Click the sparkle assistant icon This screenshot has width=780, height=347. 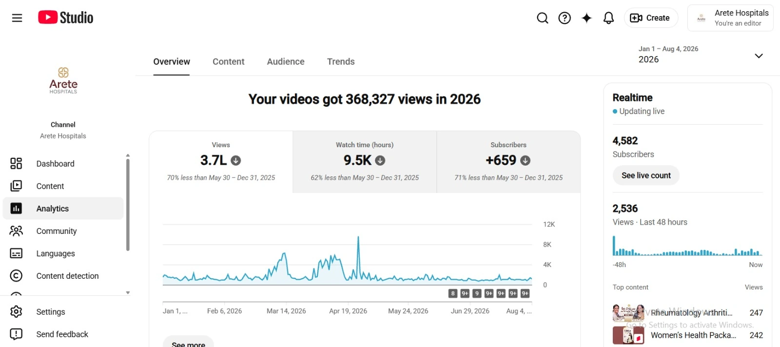586,18
